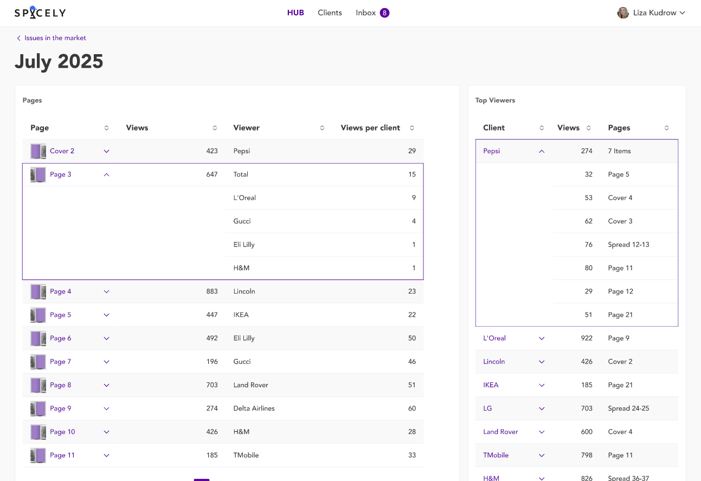The height and width of the screenshot is (481, 701).
Task: Sort the Pages table by Page column
Action: click(x=106, y=128)
